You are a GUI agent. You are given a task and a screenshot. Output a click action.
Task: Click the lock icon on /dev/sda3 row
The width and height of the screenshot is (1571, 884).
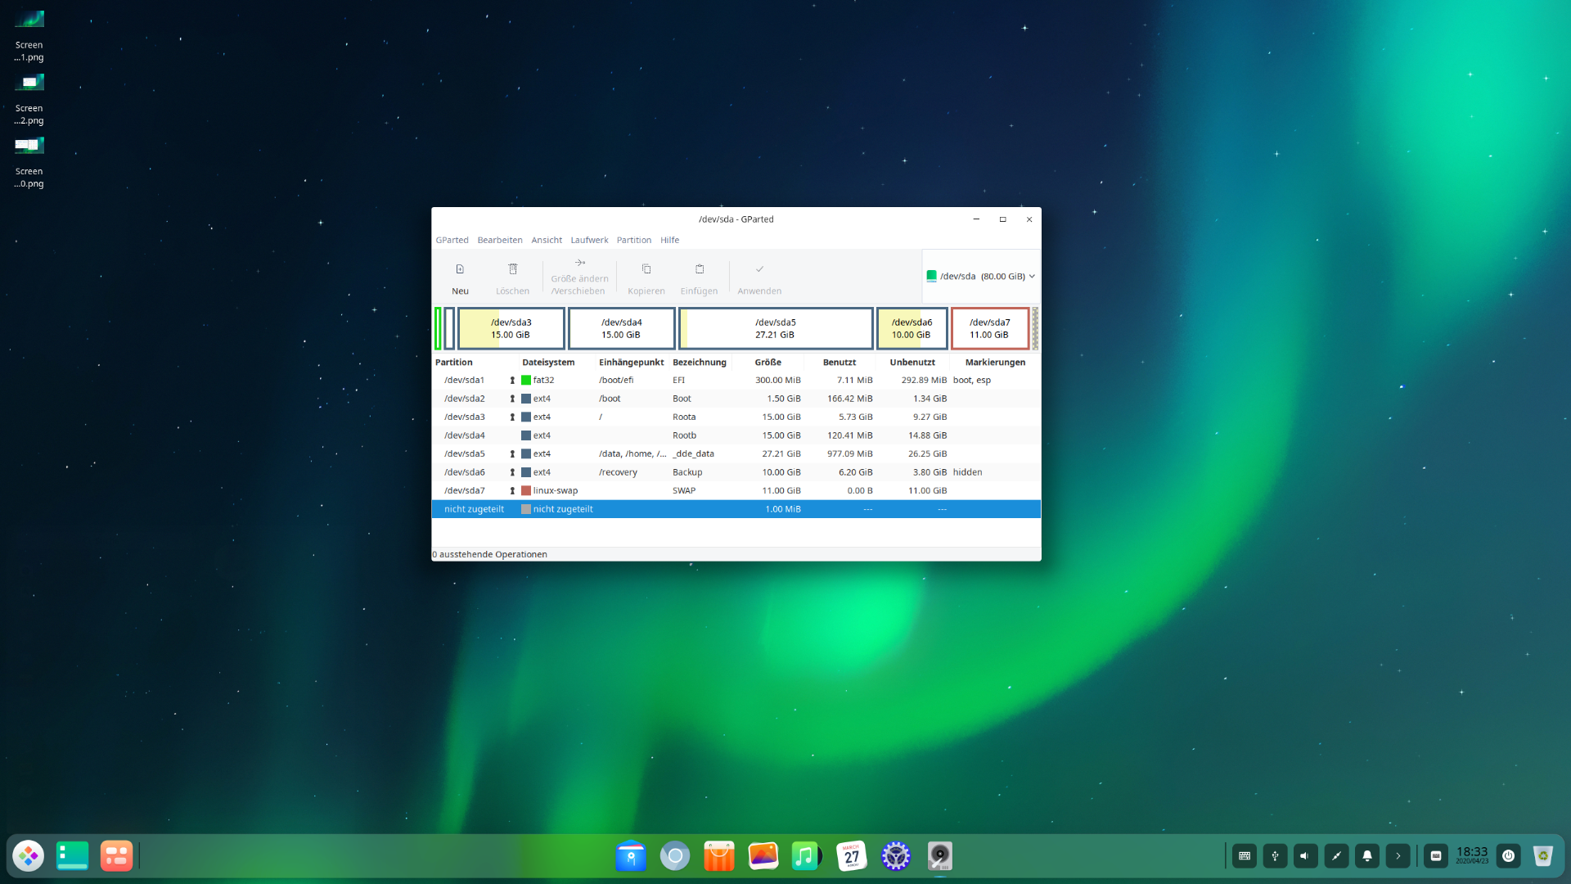[512, 417]
